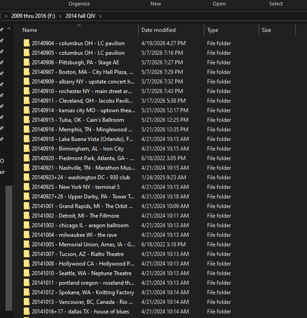Screen dimensions: 307x318
Task: Click folder icon for 20140920 Piedmont Park
Action: (26, 158)
